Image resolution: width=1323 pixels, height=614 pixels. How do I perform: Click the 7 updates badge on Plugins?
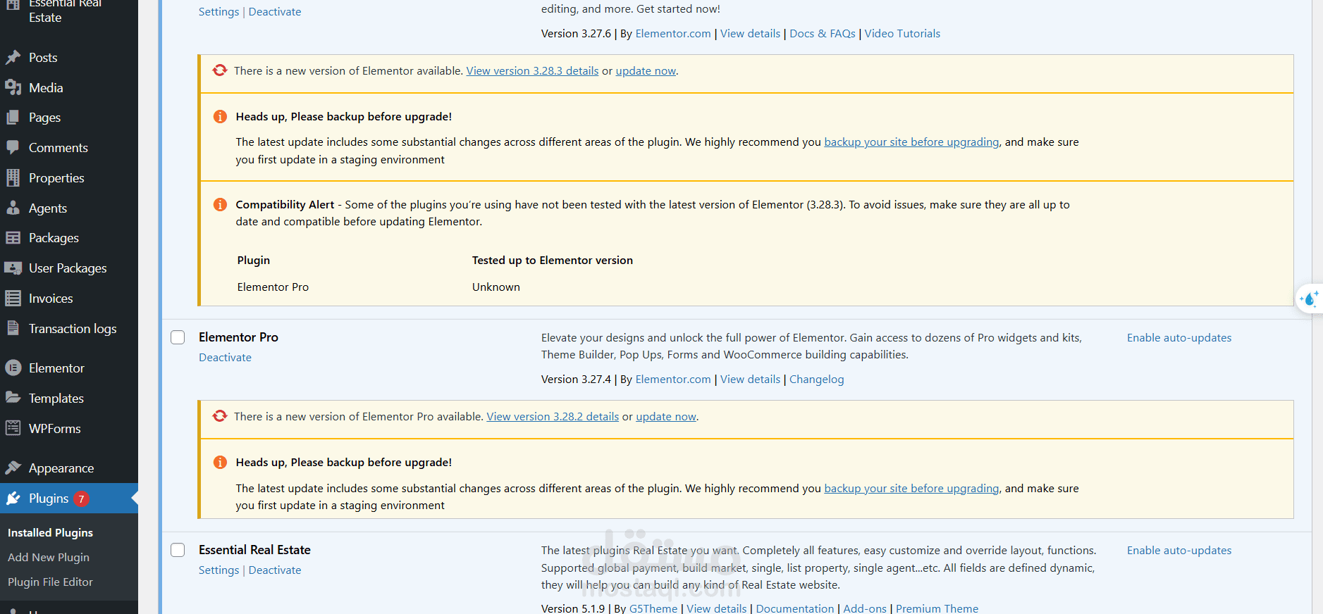(x=81, y=499)
